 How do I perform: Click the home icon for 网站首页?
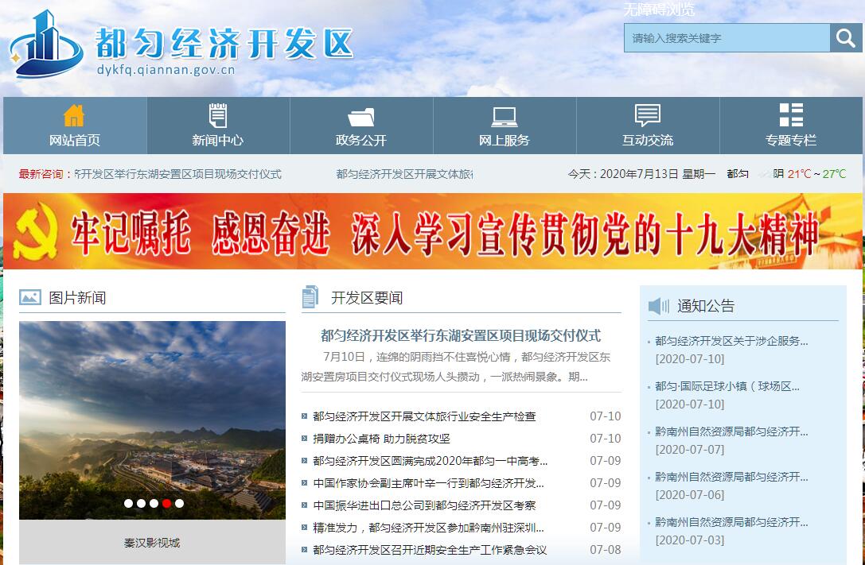point(74,116)
